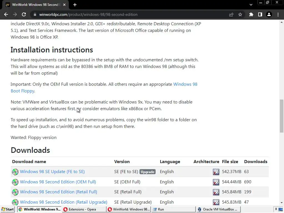Open the Extensions puzzle icon
Screen dimensions: 284x213
251,14
